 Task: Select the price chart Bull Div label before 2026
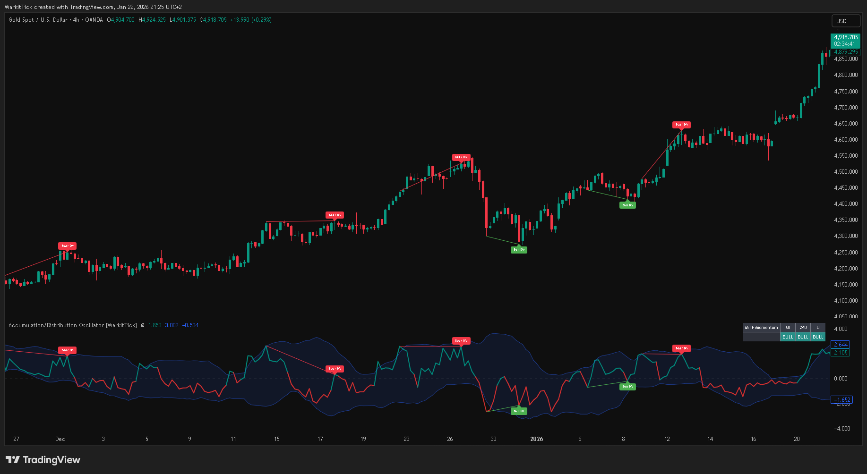pyautogui.click(x=519, y=249)
